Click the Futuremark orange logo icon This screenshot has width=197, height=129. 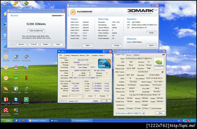[73, 12]
